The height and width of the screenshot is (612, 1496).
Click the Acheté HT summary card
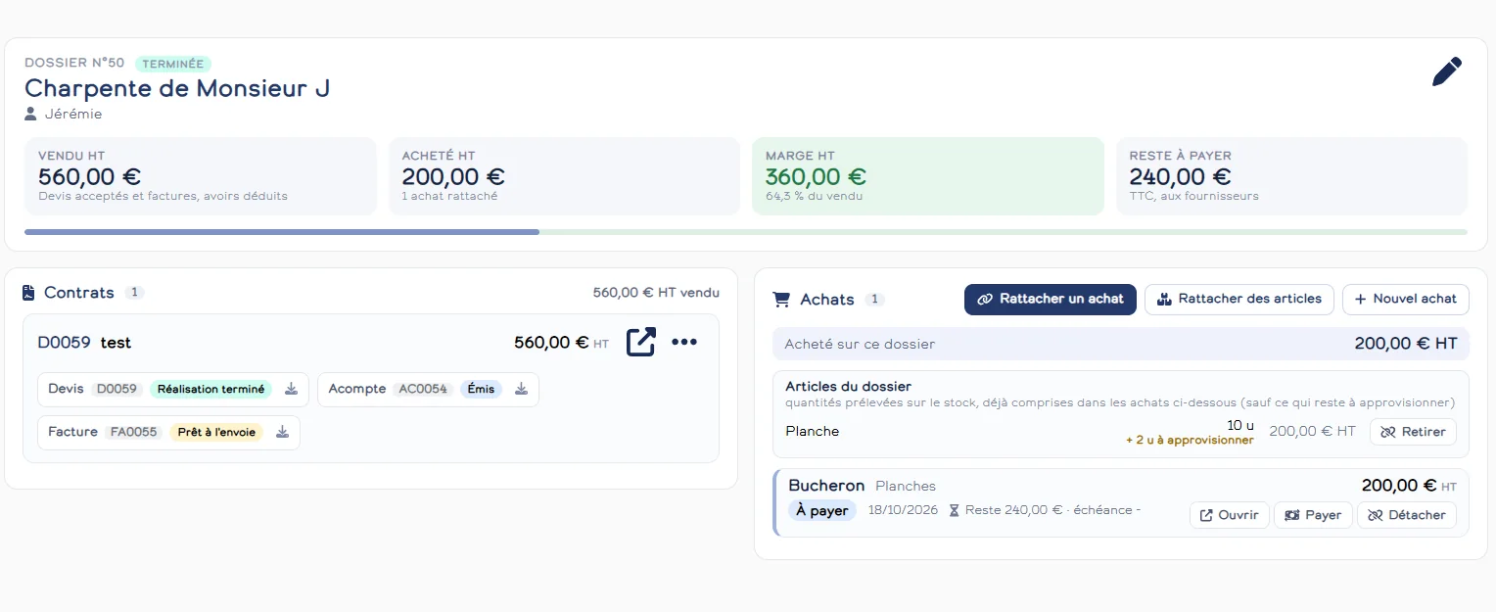pos(564,176)
